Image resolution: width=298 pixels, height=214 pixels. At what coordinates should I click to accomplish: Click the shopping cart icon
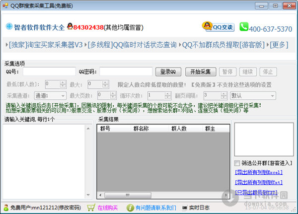tap(91, 208)
